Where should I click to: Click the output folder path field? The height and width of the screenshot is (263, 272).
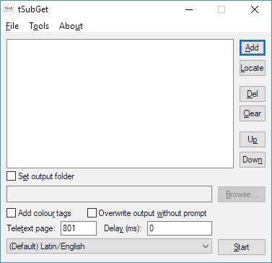coord(109,194)
